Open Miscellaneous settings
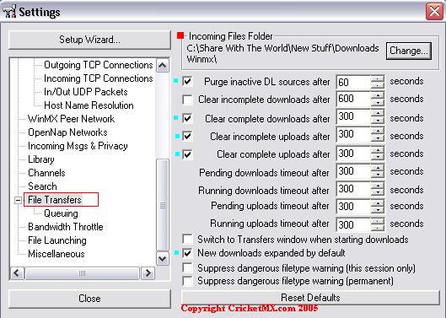 tap(56, 254)
